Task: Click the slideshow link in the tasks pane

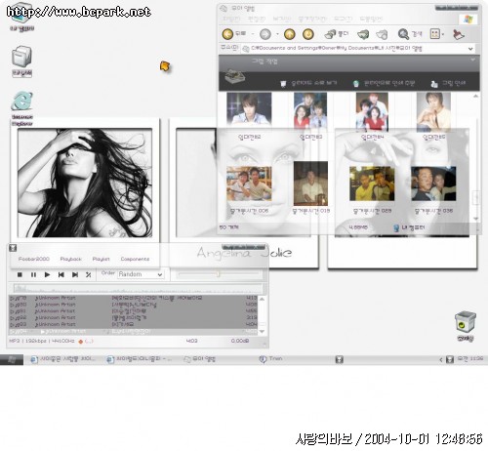Action: [x=308, y=83]
